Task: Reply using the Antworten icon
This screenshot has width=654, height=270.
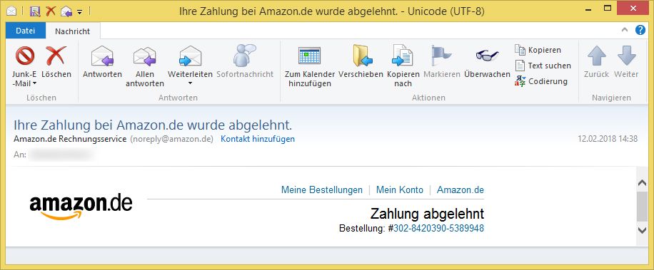Action: (x=102, y=56)
